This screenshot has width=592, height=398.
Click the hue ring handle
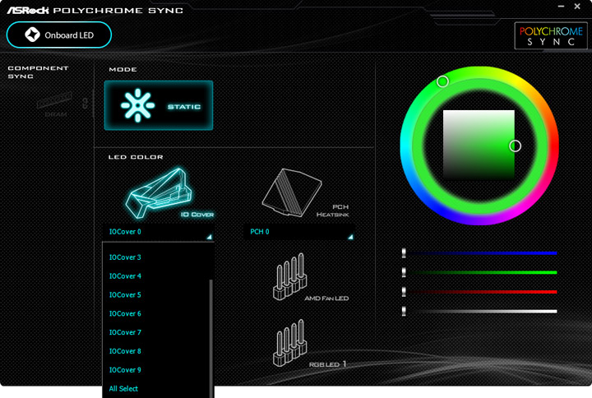point(442,81)
